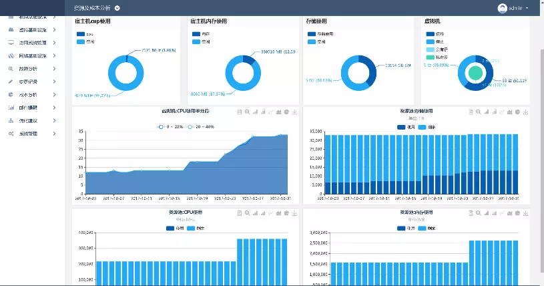
Task: Click the pie icon beside 成本分析
Action: (x=11, y=94)
